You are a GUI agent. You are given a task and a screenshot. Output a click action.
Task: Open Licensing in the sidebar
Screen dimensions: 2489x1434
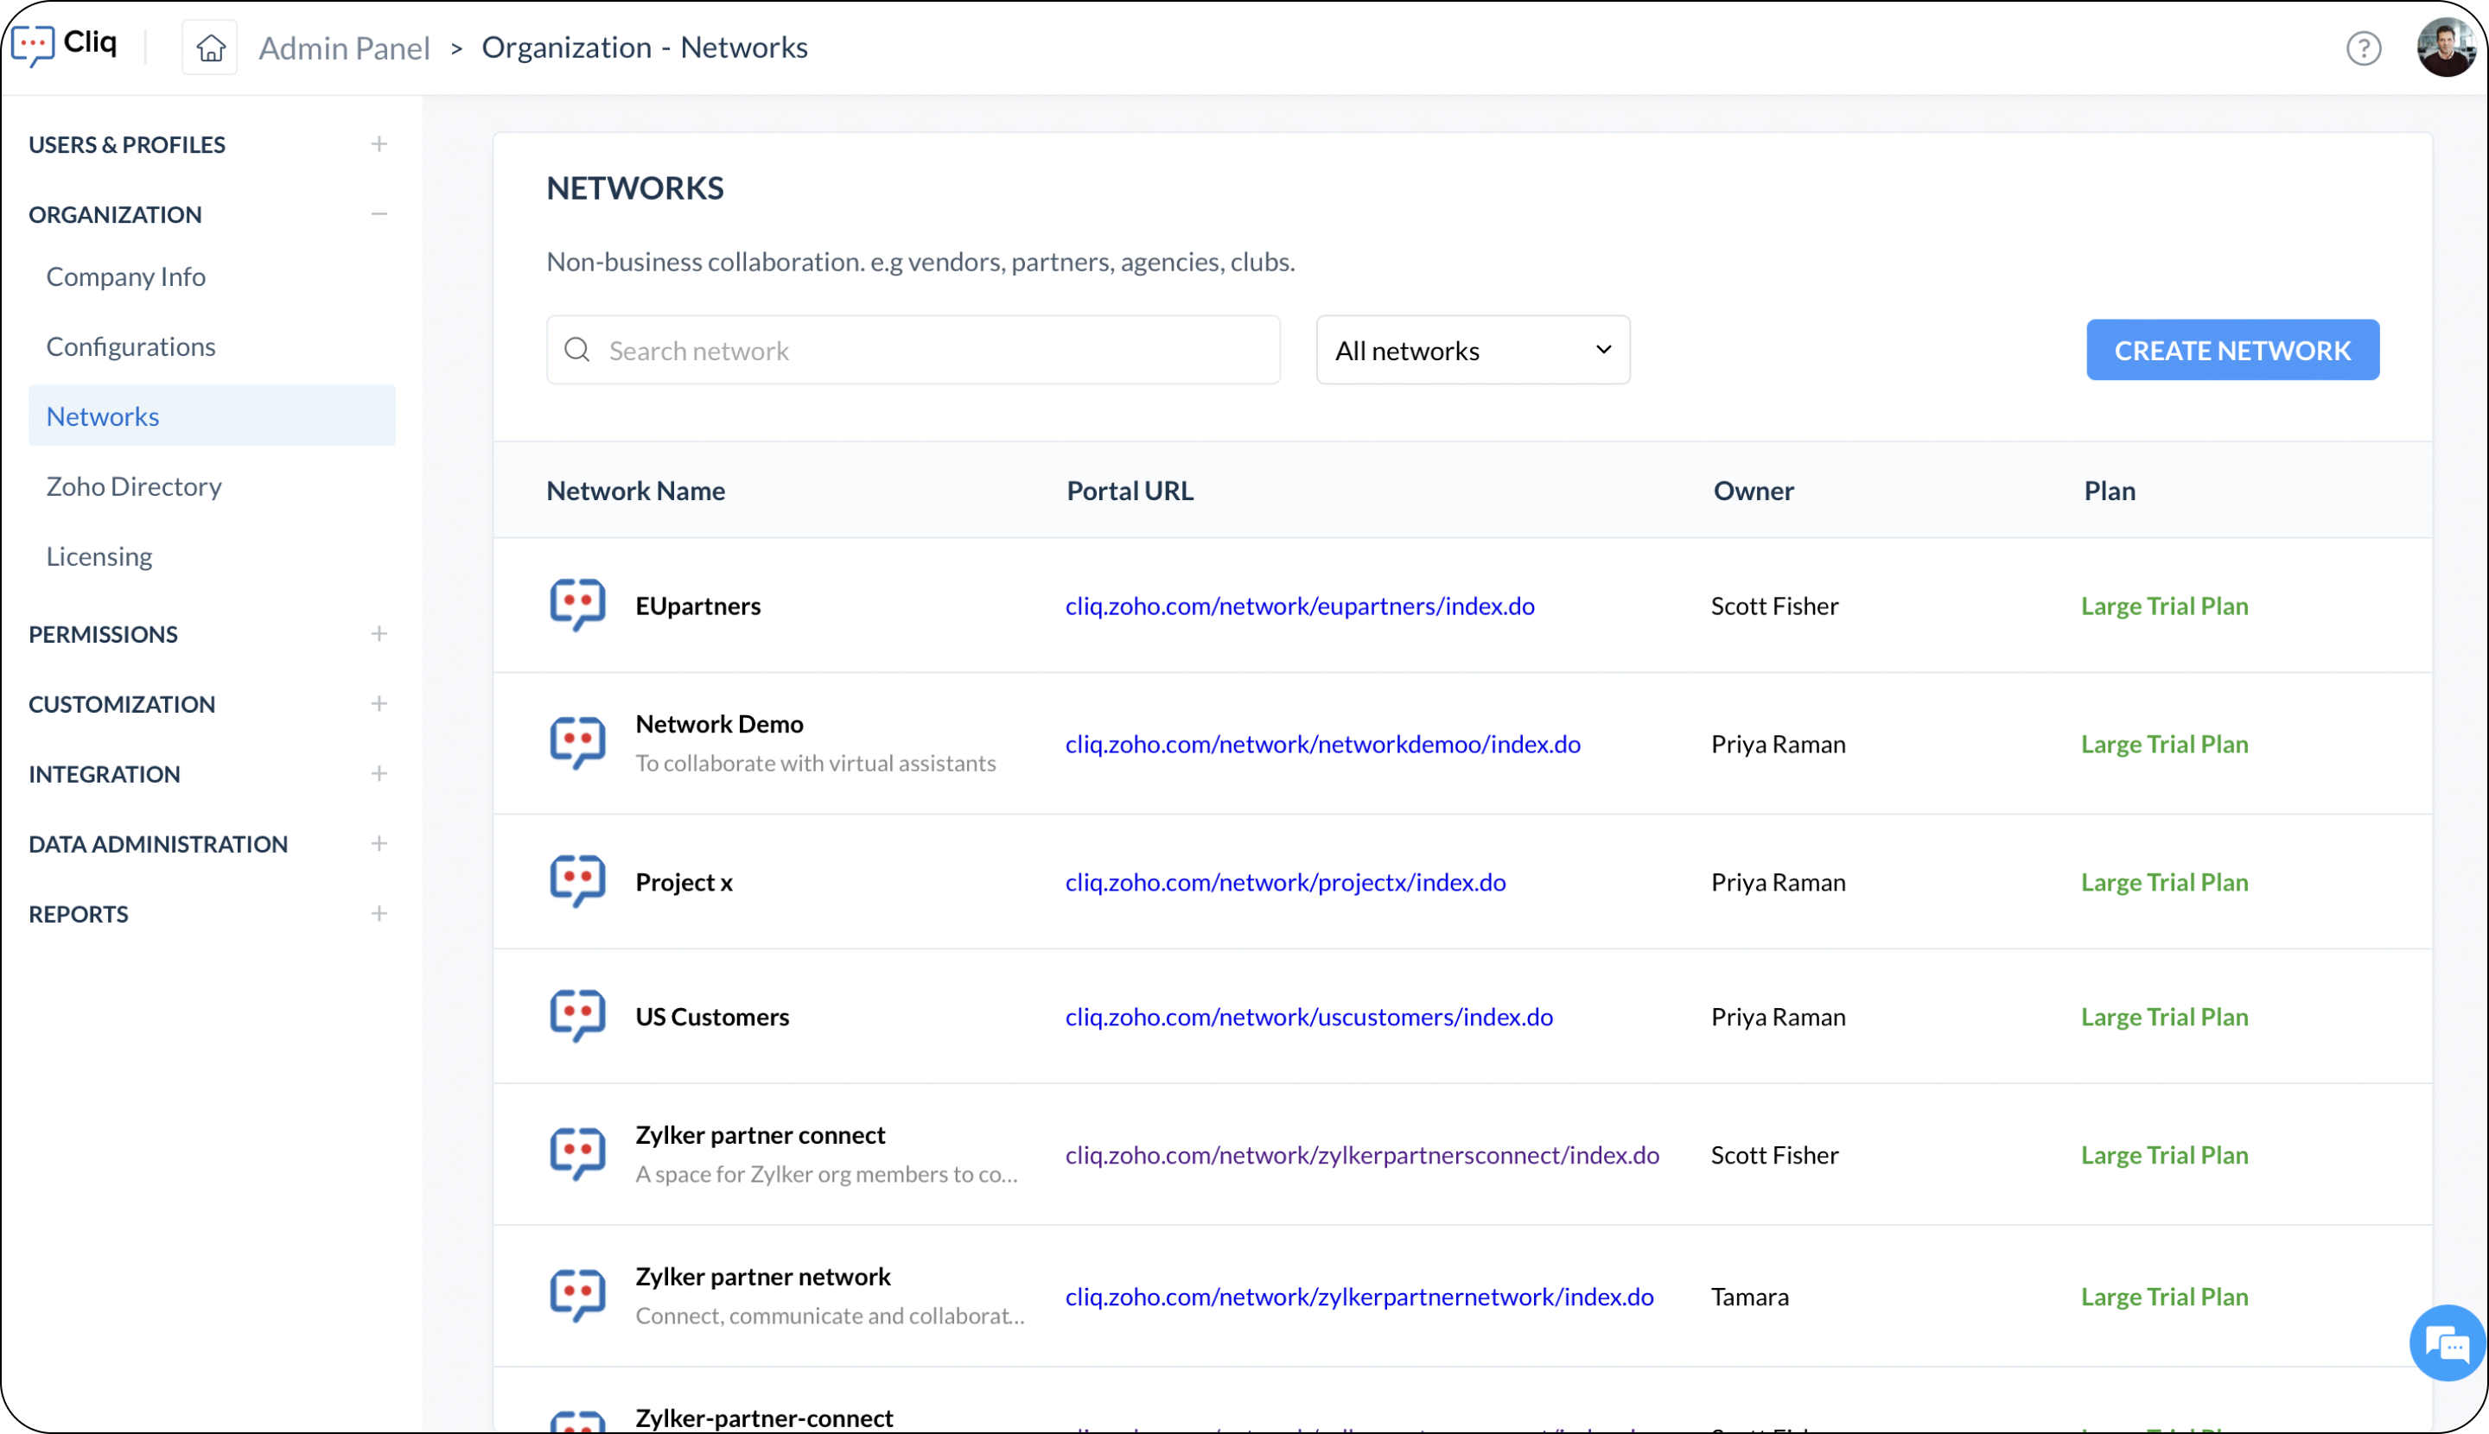click(99, 556)
